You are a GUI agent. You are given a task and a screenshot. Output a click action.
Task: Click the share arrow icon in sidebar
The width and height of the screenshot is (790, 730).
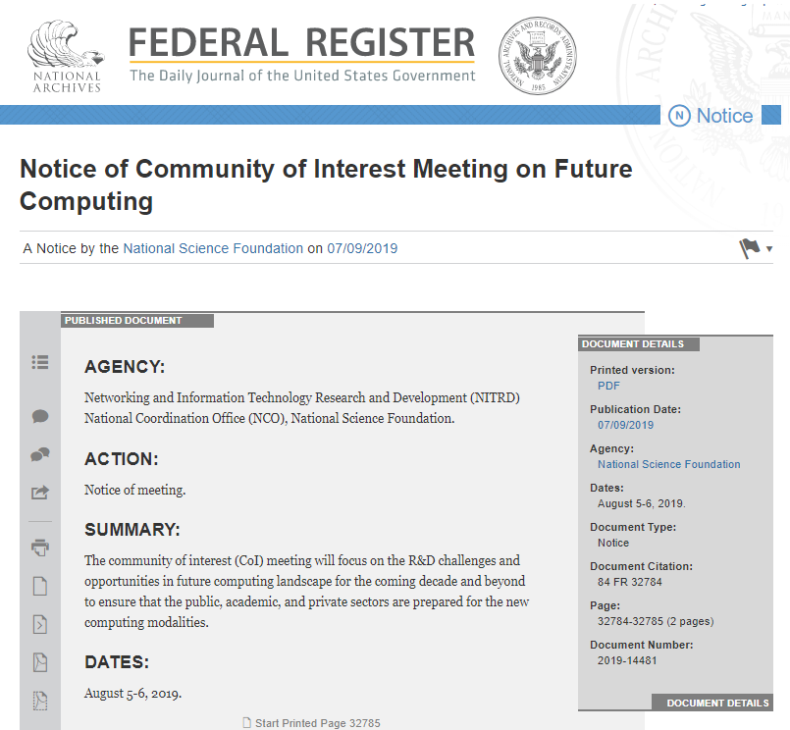tap(40, 493)
